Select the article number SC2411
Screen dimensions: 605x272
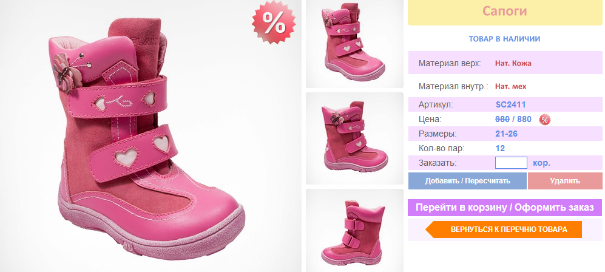510,104
